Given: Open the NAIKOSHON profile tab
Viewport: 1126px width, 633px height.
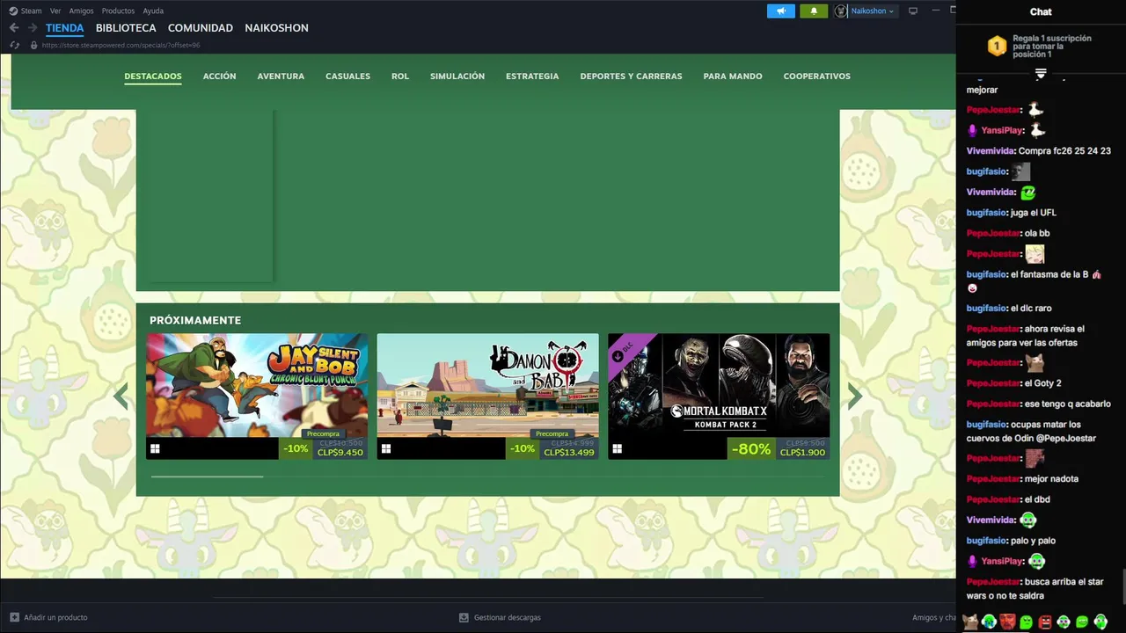Looking at the screenshot, I should (276, 28).
